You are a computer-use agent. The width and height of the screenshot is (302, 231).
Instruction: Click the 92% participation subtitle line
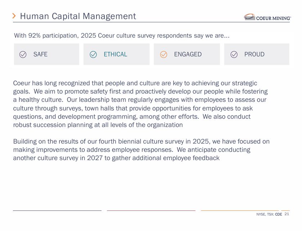pos(122,36)
